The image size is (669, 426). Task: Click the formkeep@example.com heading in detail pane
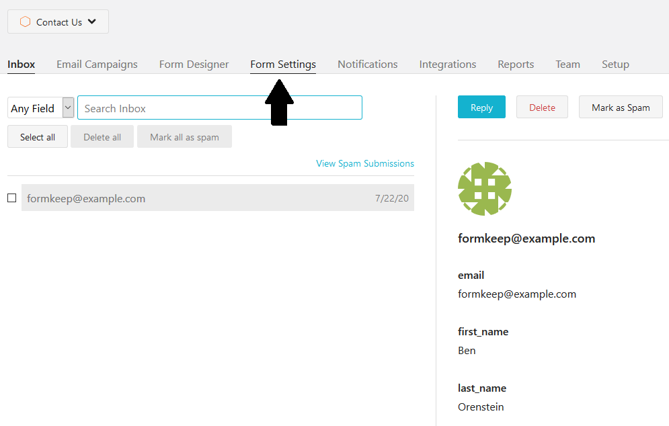pos(526,239)
